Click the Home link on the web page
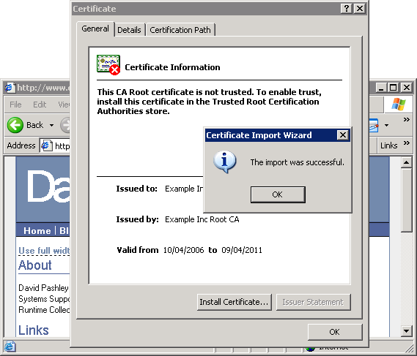Screen dimensions: 417x356 pos(37,230)
